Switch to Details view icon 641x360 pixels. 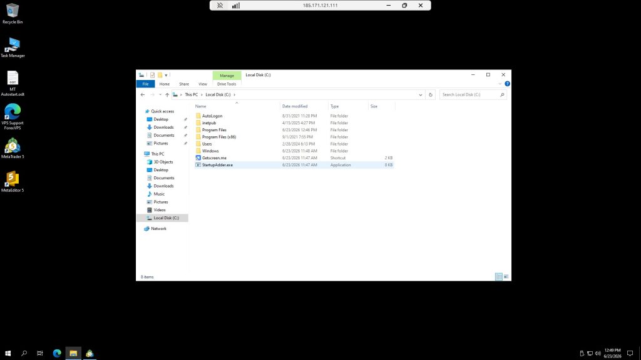tap(499, 277)
